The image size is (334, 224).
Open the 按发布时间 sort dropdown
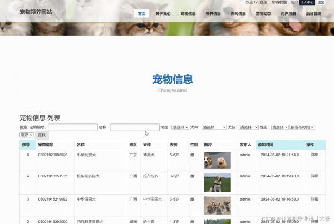[x=302, y=127]
